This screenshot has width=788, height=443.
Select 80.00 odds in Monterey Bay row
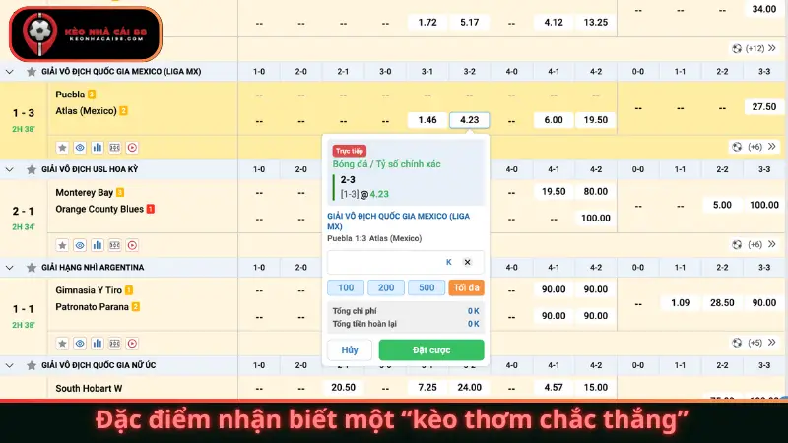(596, 191)
